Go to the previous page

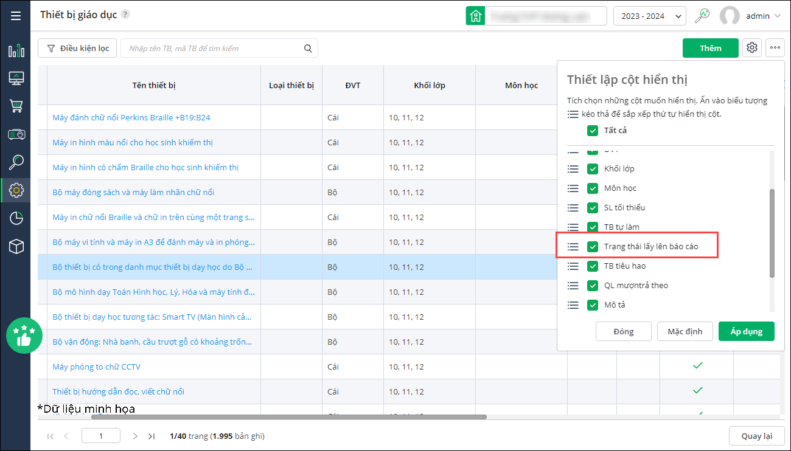(x=66, y=436)
